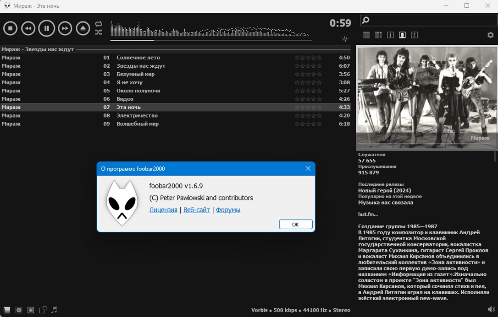Select track 01 Солнечное лето
Image resolution: width=498 pixels, height=317 pixels.
click(x=176, y=58)
